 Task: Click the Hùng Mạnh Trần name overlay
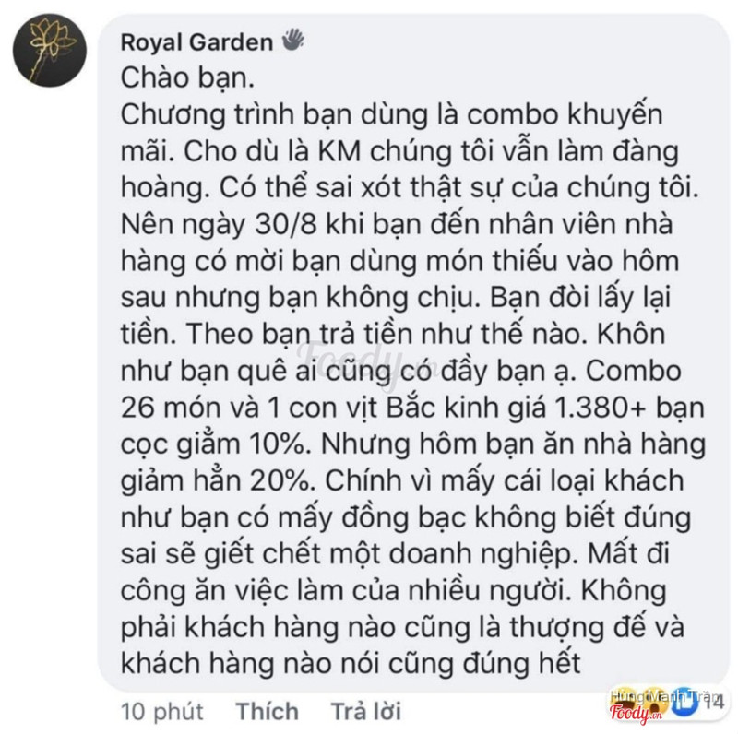coord(665,695)
